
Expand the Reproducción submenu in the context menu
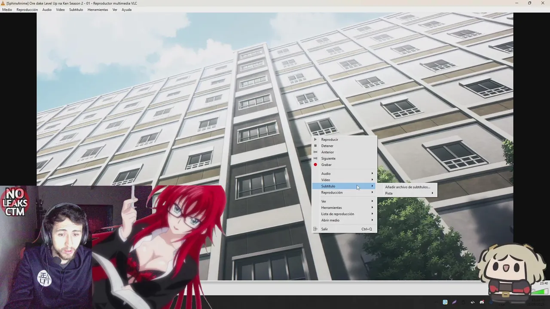point(344,193)
